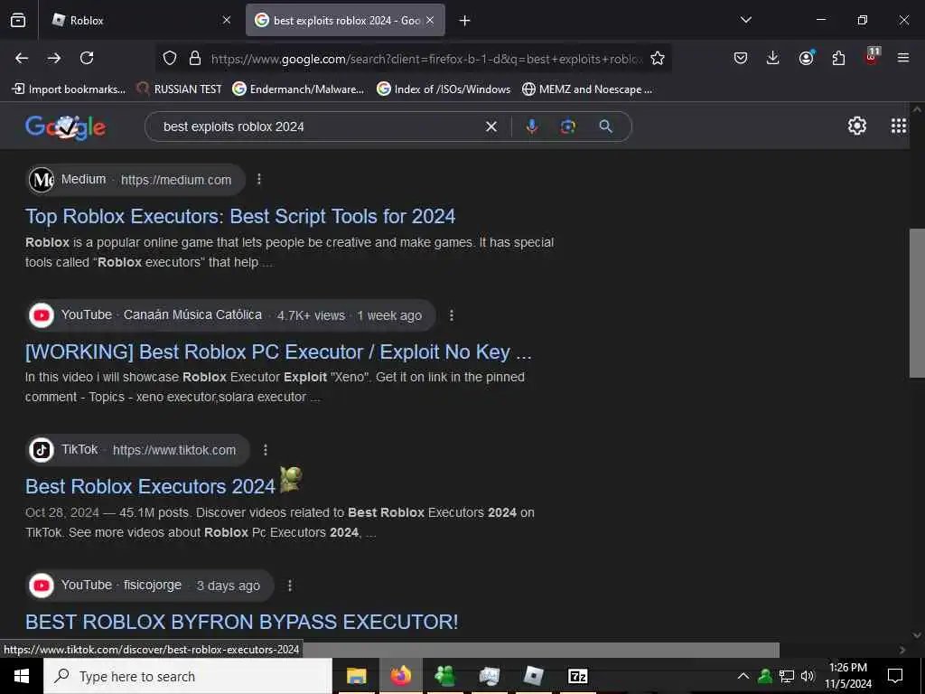
Task: Clear the search query with X
Action: point(491,127)
